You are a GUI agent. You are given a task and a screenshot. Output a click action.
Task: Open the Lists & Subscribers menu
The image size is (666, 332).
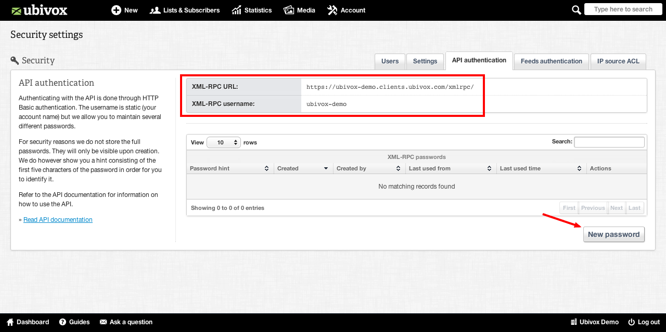pos(184,10)
